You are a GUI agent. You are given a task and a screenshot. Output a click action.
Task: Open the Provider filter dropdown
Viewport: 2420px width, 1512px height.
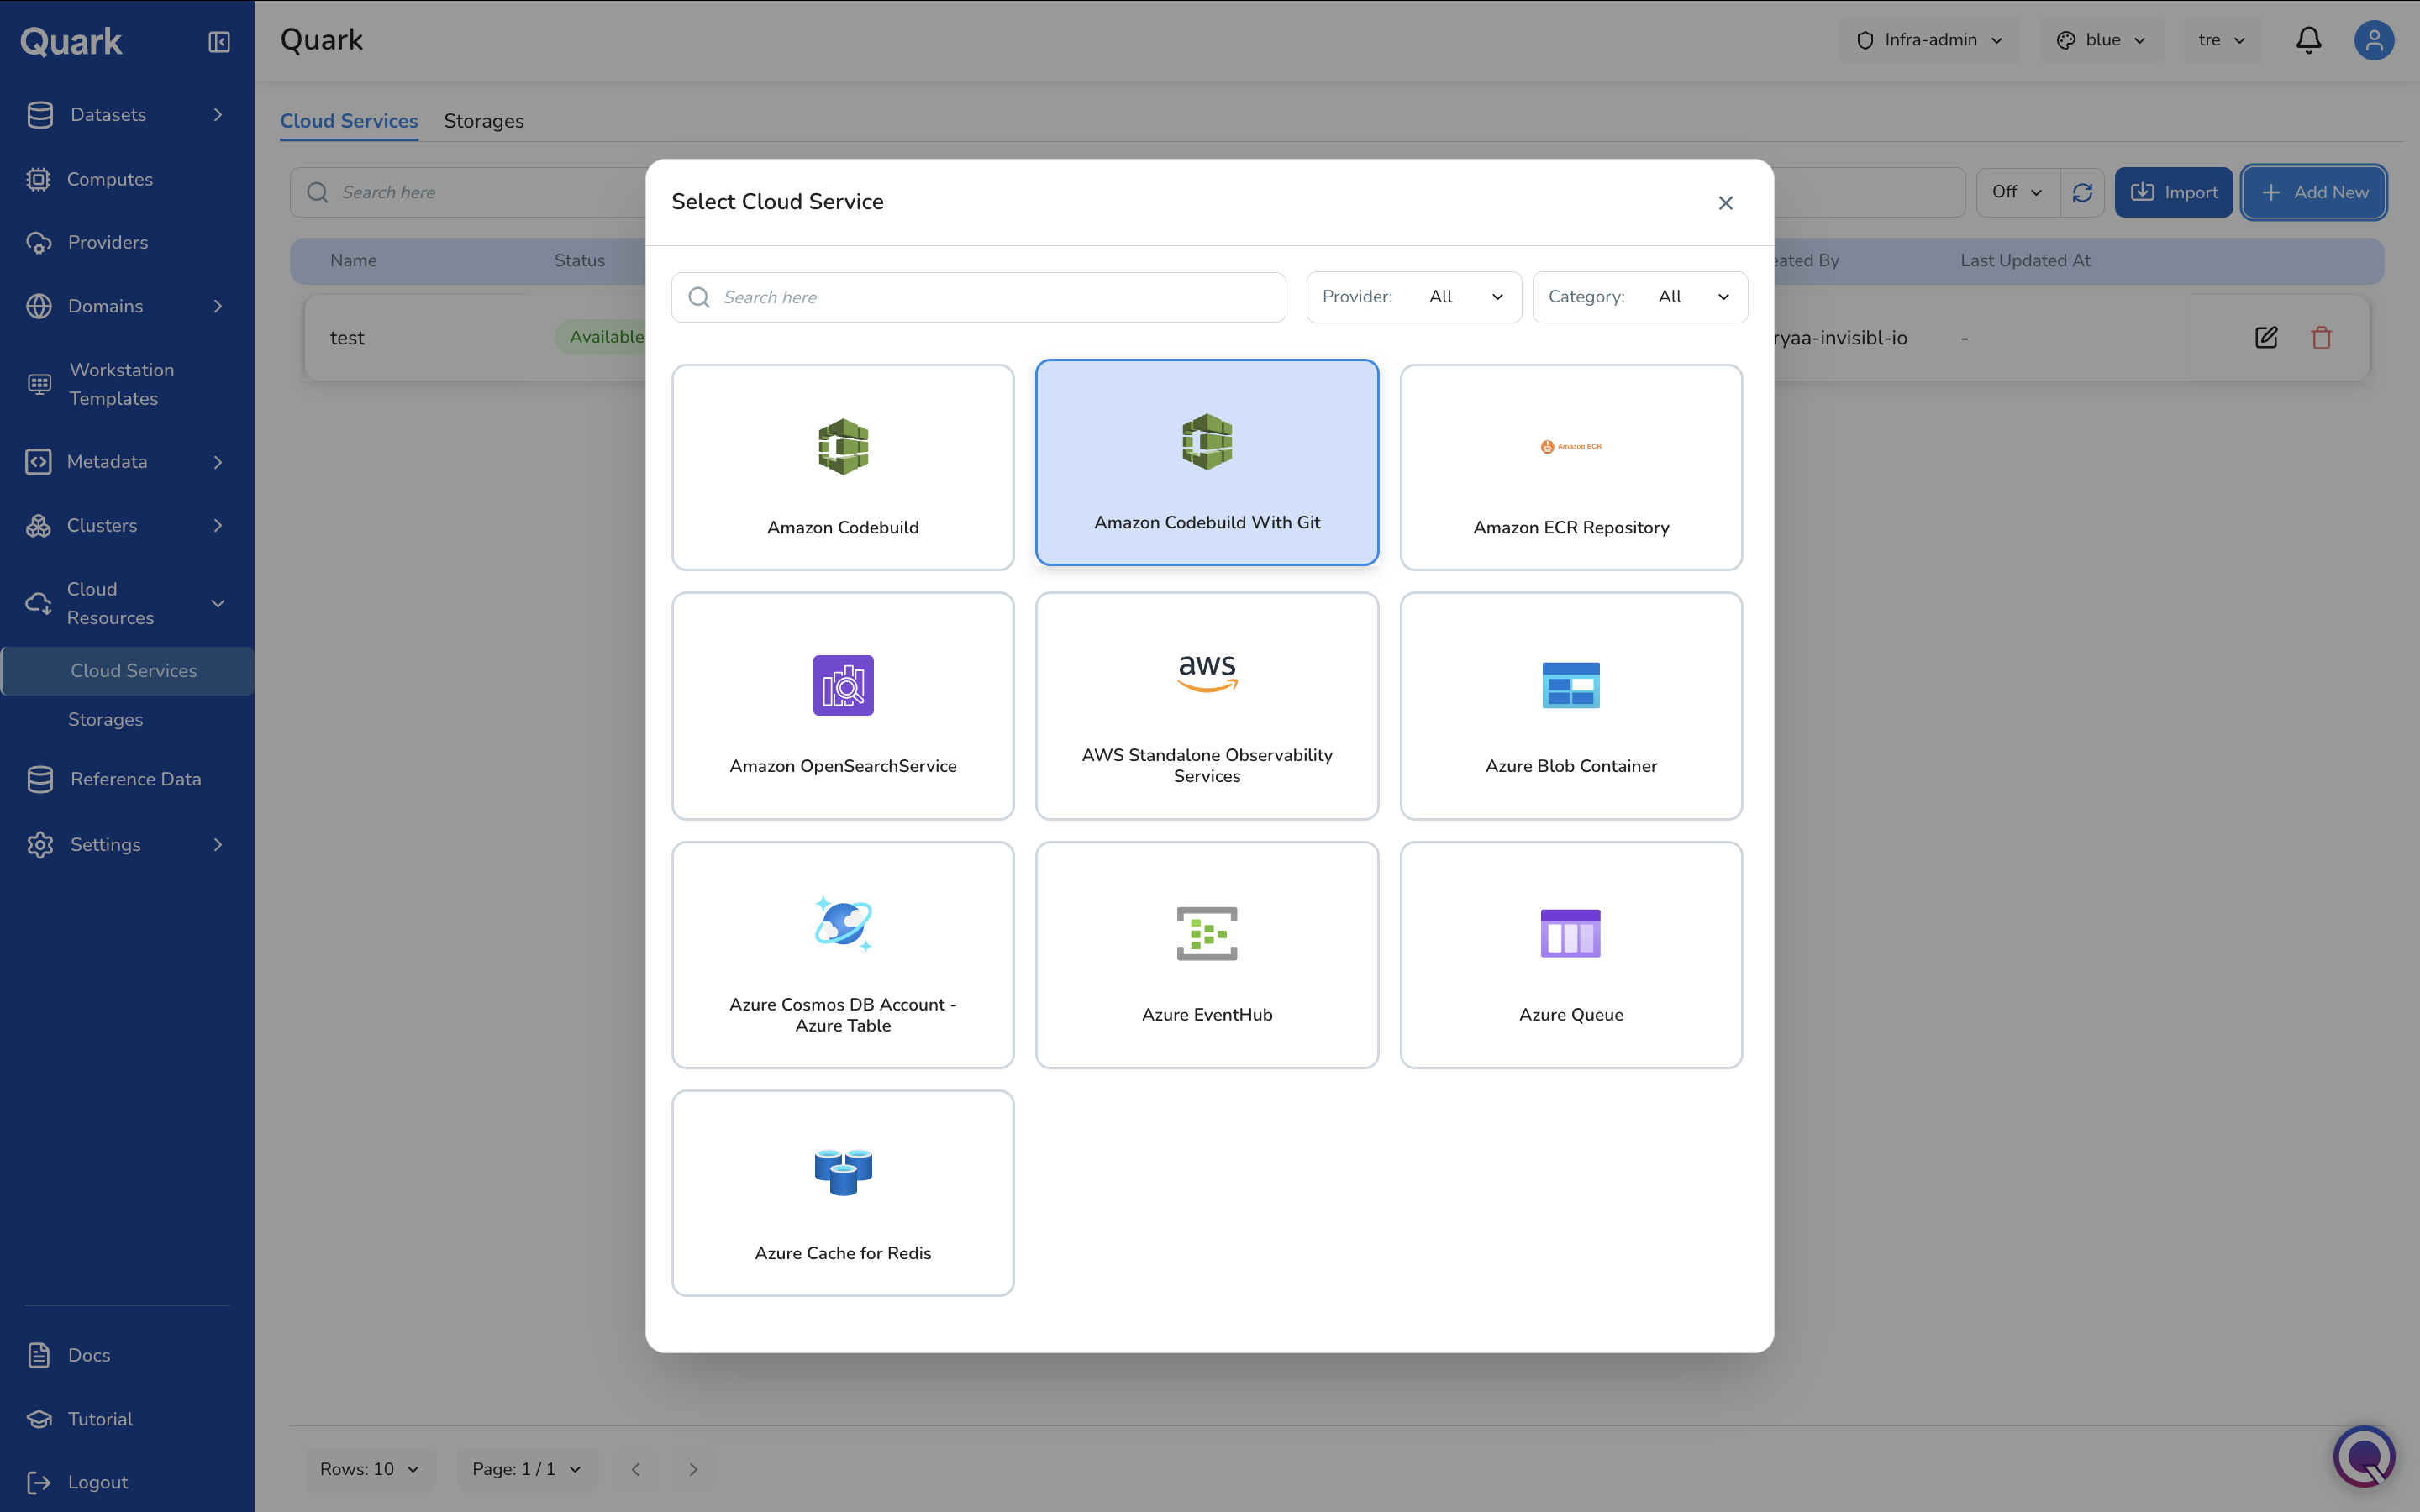point(1413,297)
